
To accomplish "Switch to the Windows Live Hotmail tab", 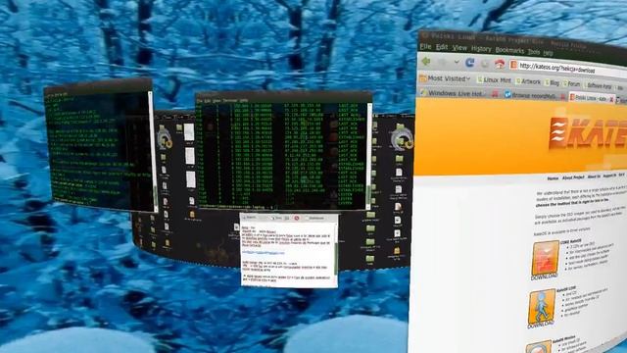I will click(x=454, y=93).
